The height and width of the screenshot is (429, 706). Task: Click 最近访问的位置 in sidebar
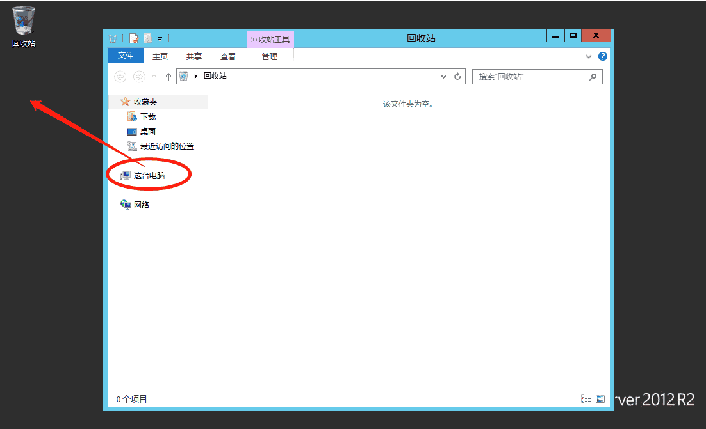(x=153, y=146)
